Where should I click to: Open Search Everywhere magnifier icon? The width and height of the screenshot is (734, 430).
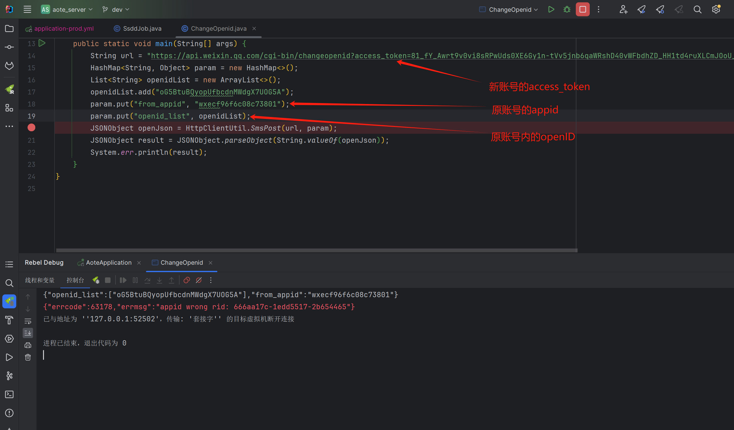(697, 9)
